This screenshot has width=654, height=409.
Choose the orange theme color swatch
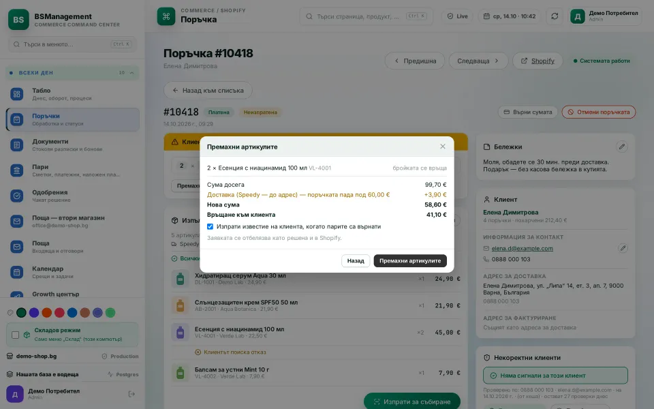47,313
